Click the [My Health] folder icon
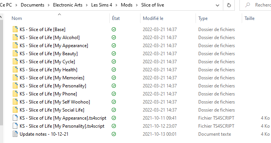 pos(15,70)
